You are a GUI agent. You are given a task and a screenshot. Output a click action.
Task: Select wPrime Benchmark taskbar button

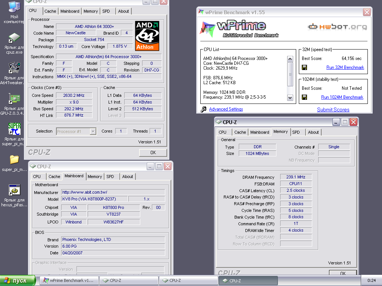(69, 280)
